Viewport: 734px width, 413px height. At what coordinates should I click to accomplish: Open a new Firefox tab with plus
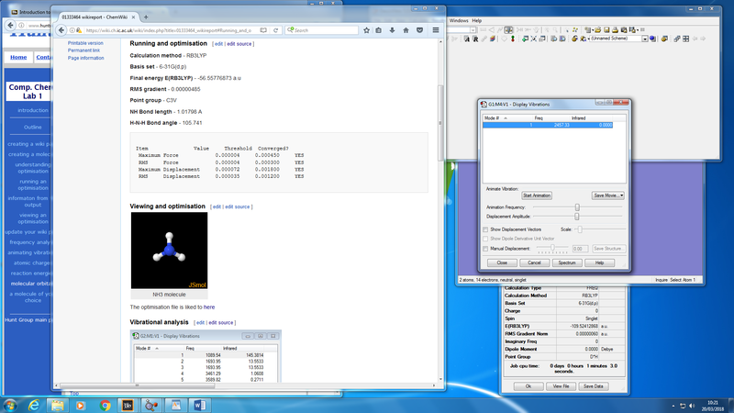point(146,17)
